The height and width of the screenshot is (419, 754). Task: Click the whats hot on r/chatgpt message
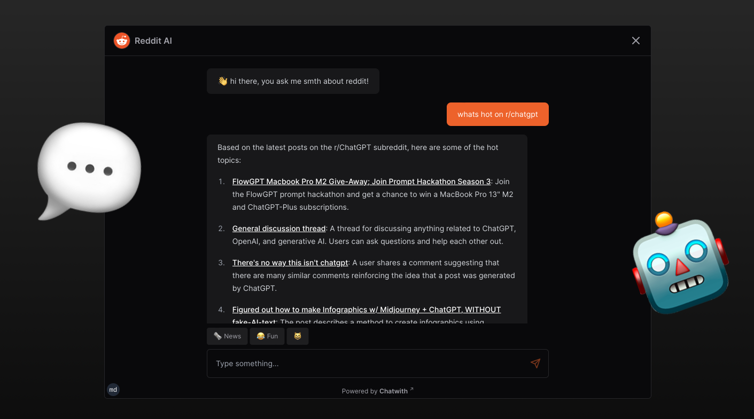[498, 114]
